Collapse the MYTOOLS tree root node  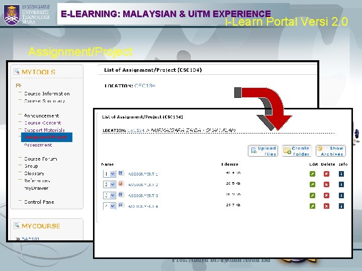[x=18, y=85]
